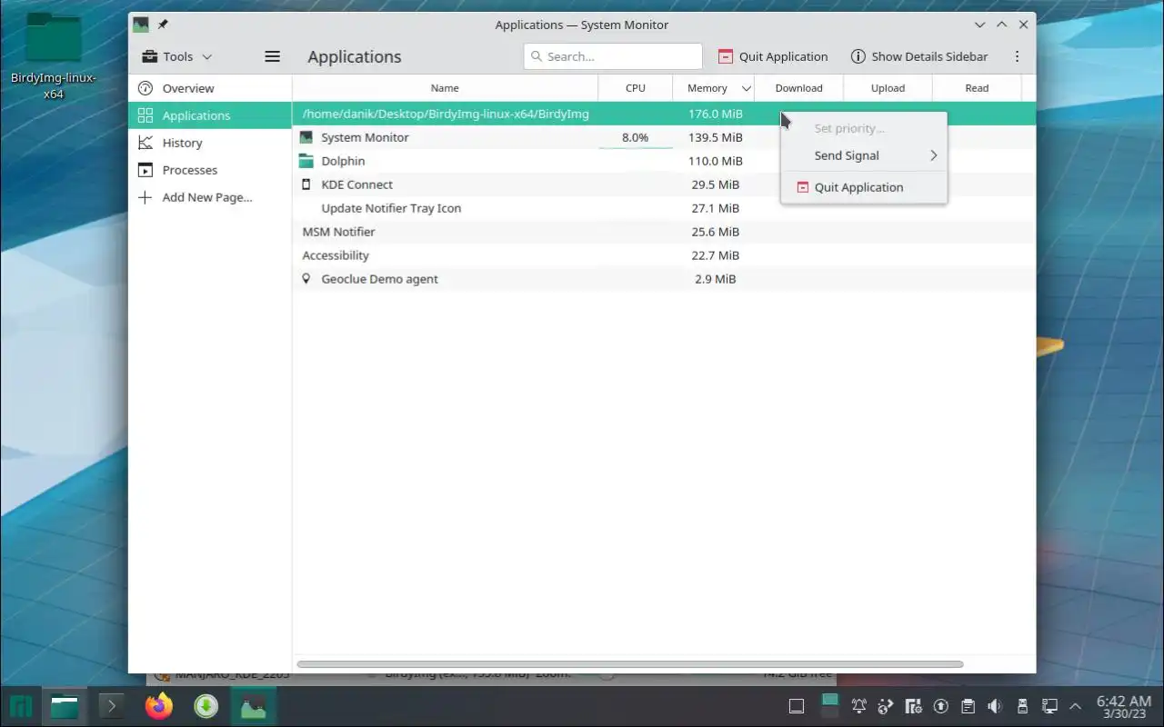The height and width of the screenshot is (727, 1164).
Task: Launch the terminal from the taskbar
Action: tap(111, 706)
